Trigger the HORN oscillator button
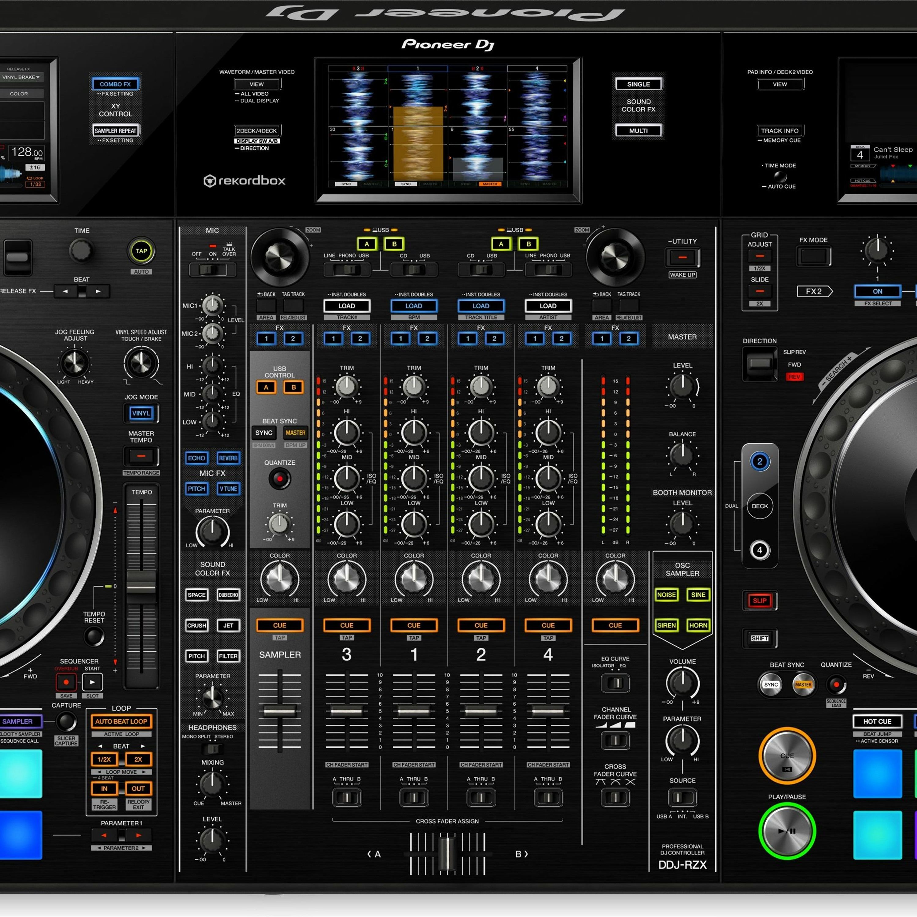 coord(698,625)
